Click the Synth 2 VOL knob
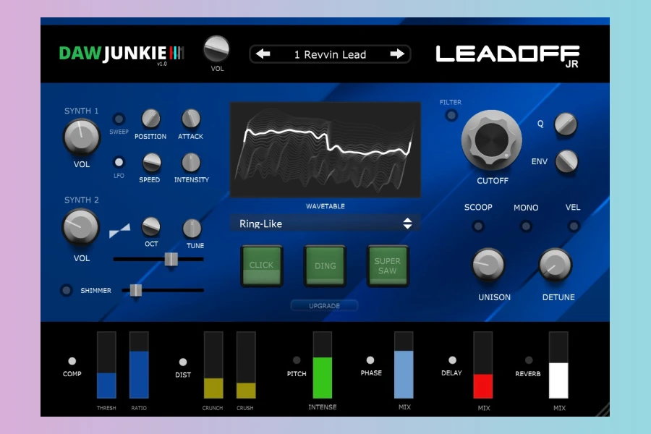The width and height of the screenshot is (651, 434). tap(81, 228)
